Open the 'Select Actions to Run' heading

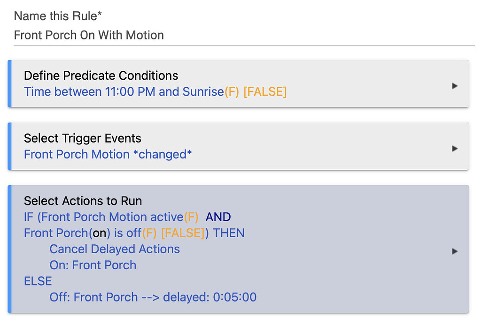83,201
